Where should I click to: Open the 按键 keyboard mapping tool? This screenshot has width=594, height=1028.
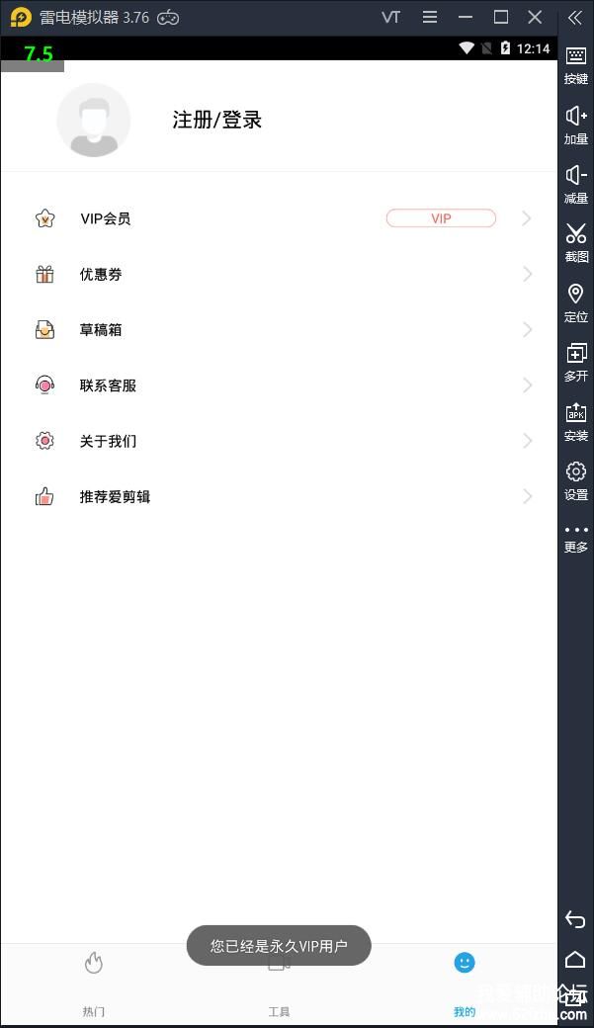pyautogui.click(x=575, y=65)
